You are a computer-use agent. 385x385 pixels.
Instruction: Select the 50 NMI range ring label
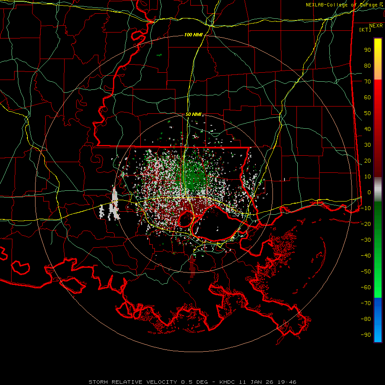tap(193, 114)
